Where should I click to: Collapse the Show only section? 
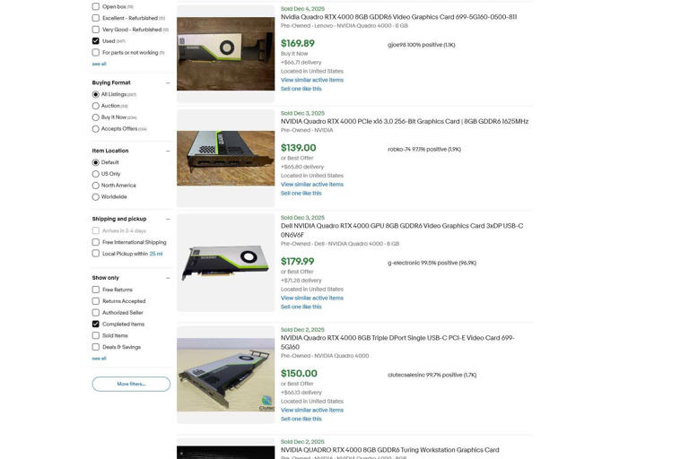coord(168,278)
